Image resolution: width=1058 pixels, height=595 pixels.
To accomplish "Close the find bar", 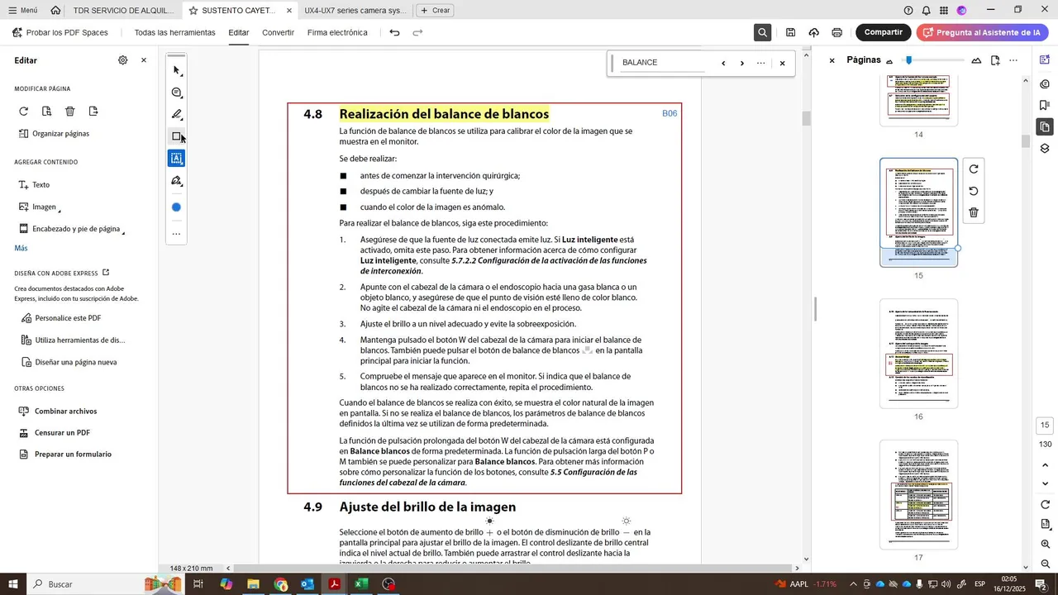I will pos(782,63).
